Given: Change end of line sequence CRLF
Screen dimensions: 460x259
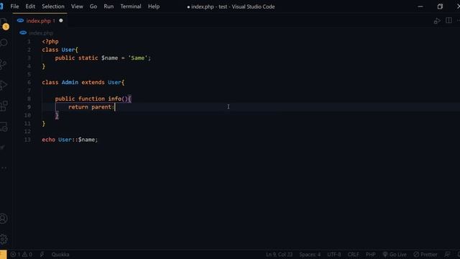Looking at the screenshot, I should 353,255.
